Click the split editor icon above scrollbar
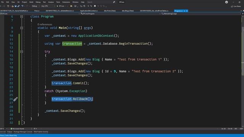The height and width of the screenshot is (137, 244). point(242,14)
